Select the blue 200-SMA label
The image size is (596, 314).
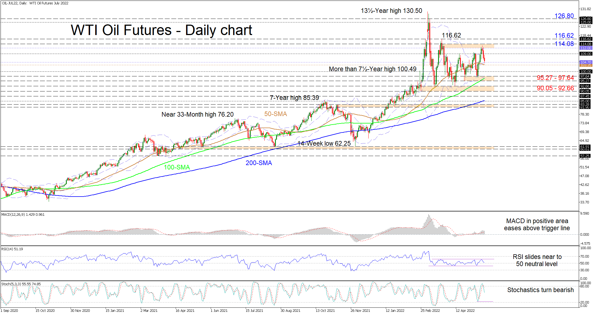(x=259, y=163)
